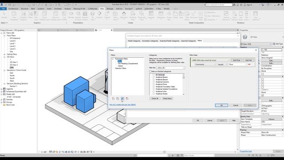
Task: Switch to Annotation Categories tab
Action: (x=150, y=41)
